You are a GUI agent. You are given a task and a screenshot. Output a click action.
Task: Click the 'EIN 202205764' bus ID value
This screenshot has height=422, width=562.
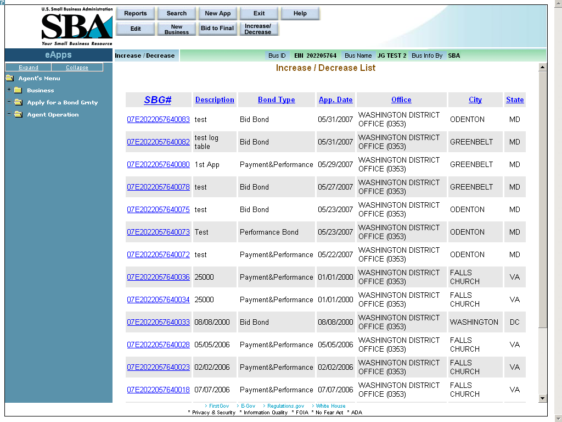(316, 55)
